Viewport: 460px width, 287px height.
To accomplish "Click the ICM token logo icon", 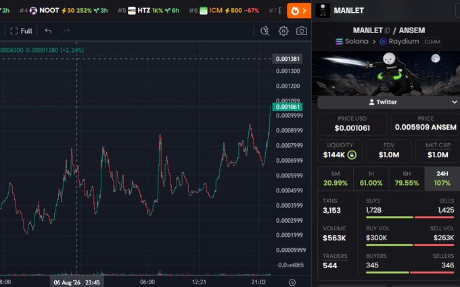I will tap(204, 11).
